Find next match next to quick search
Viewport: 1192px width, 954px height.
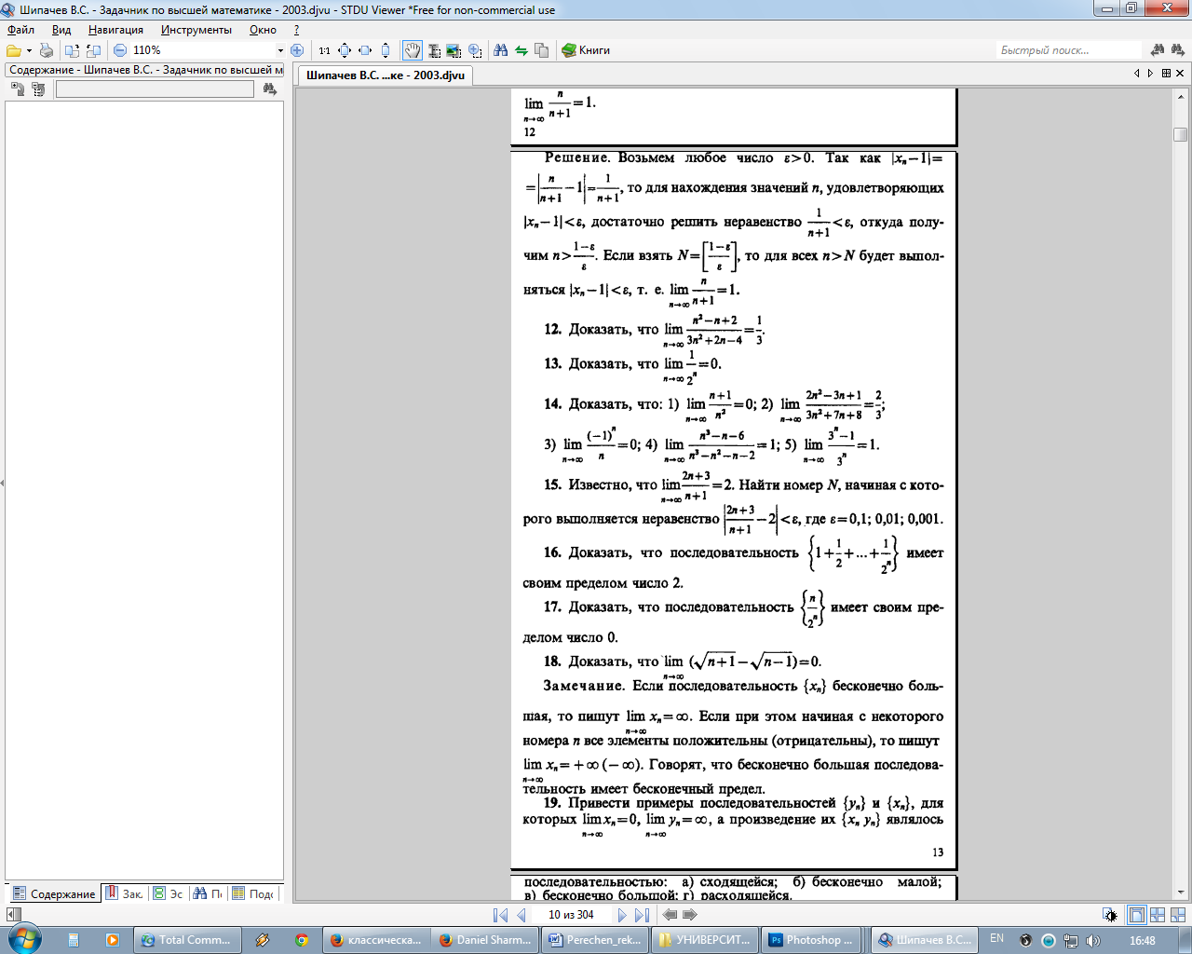(1179, 50)
